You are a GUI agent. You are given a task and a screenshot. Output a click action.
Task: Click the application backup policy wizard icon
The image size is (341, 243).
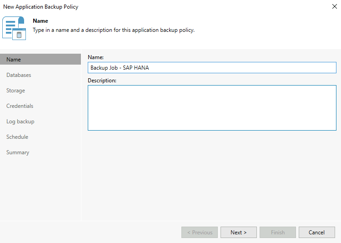click(14, 28)
